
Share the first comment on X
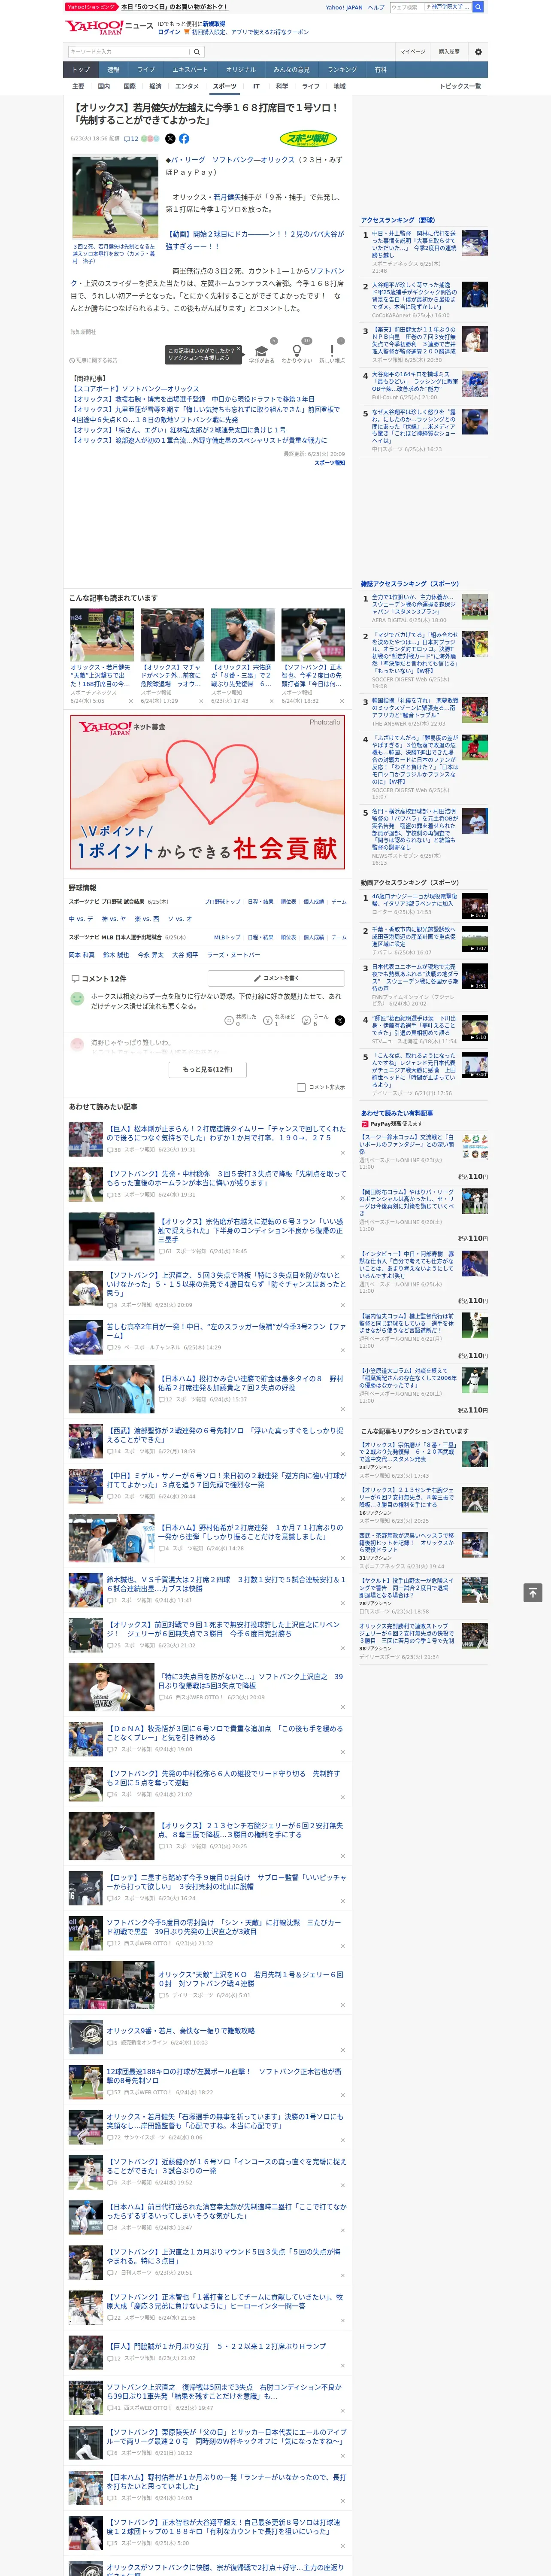tap(339, 1020)
